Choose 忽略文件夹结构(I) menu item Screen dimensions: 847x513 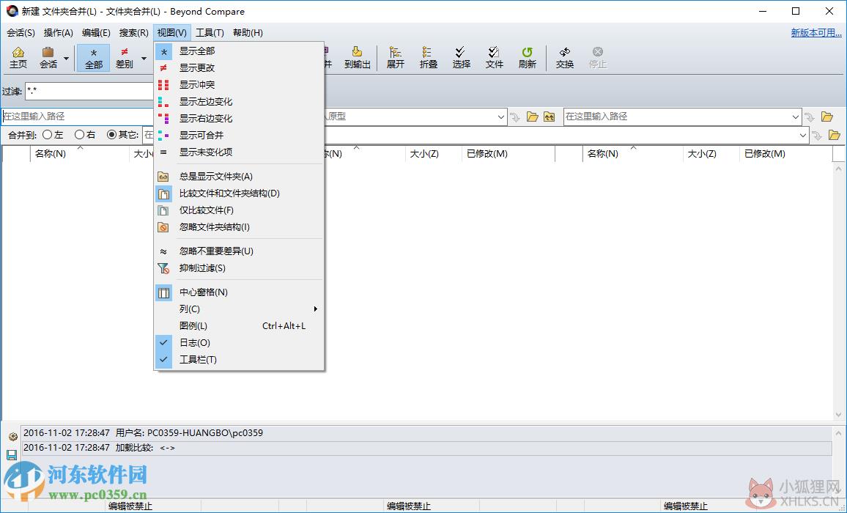coord(240,227)
